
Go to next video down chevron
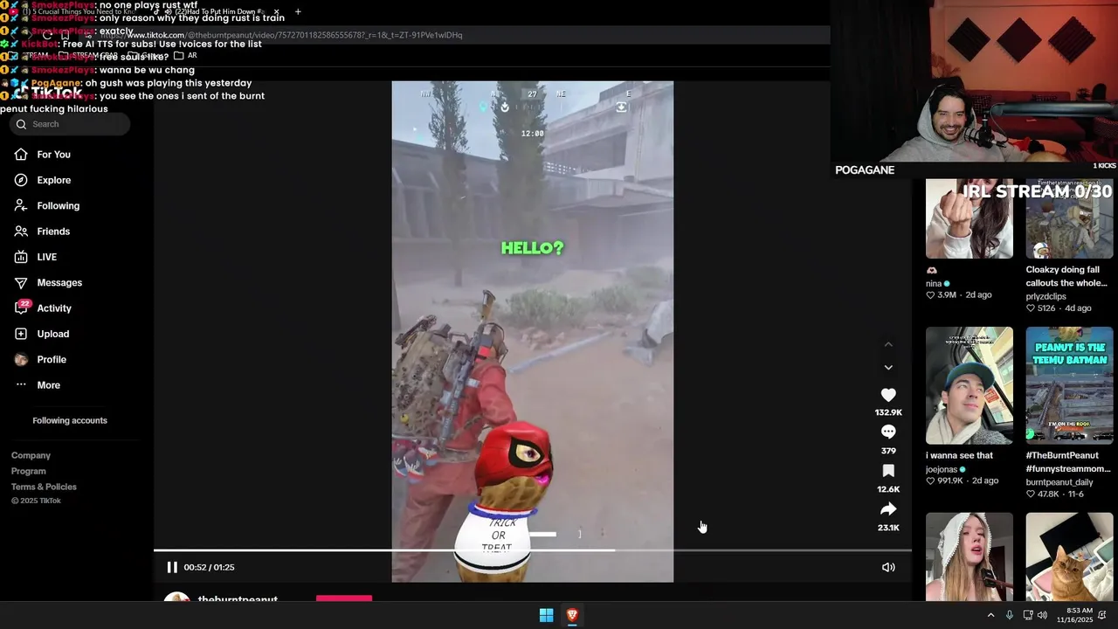pyautogui.click(x=888, y=368)
